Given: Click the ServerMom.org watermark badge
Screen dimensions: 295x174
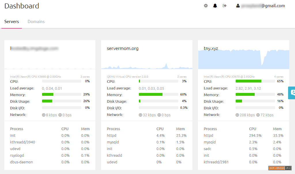Looking at the screenshot, I should click(x=280, y=168).
